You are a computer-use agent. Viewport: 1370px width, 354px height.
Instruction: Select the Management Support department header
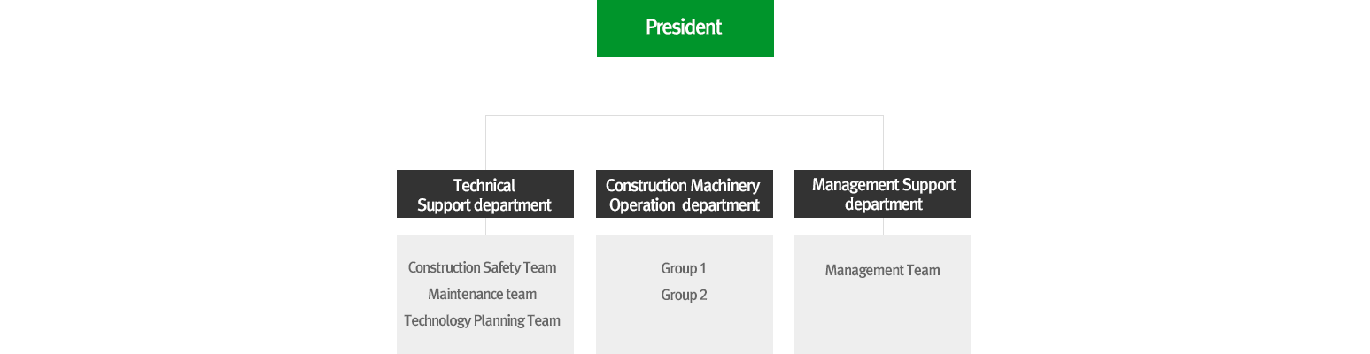point(882,194)
